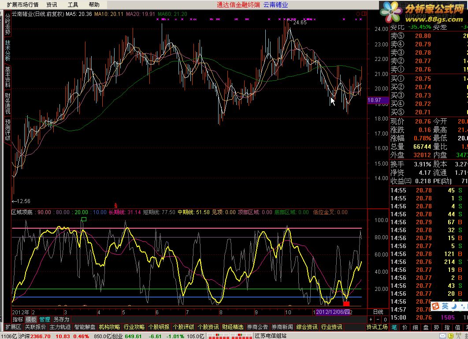Switch to 分时走势 sidebar tab

tap(7, 24)
